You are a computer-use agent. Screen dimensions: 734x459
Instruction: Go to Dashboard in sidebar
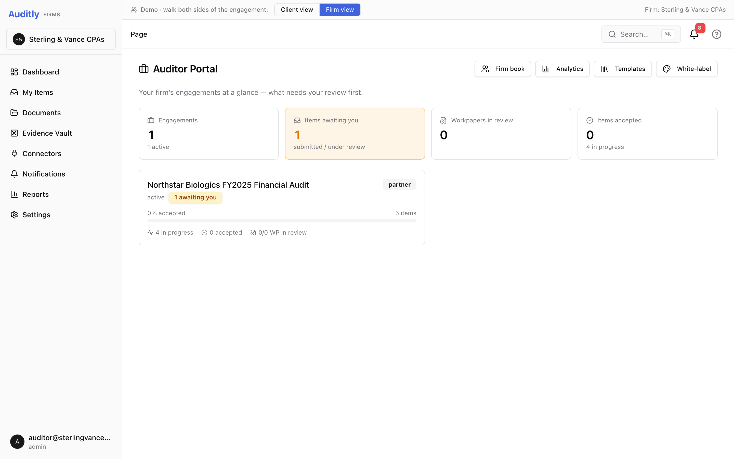click(61, 72)
